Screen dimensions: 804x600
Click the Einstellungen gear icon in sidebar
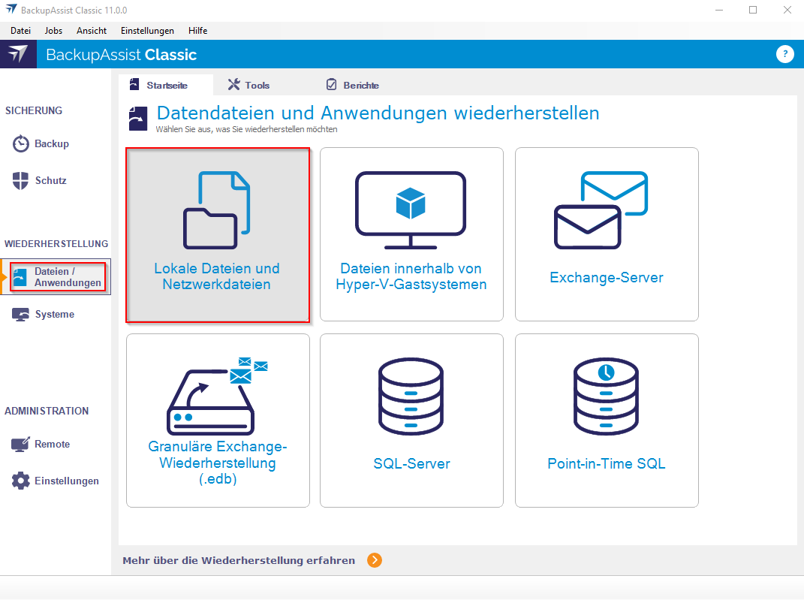click(x=21, y=481)
